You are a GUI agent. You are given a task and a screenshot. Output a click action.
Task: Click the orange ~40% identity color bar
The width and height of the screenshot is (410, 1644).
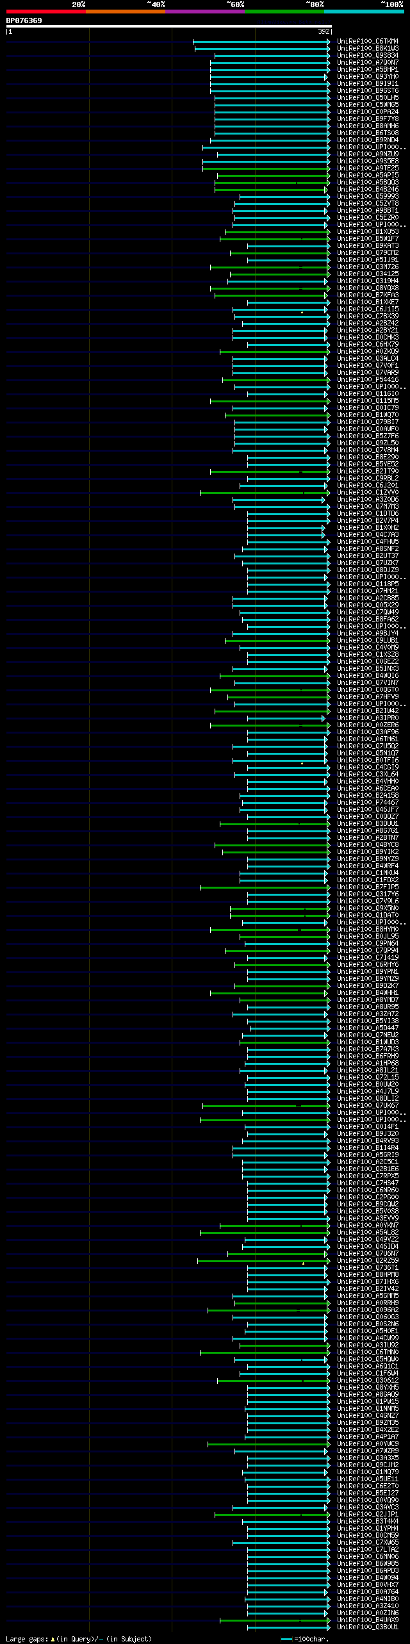(x=126, y=11)
